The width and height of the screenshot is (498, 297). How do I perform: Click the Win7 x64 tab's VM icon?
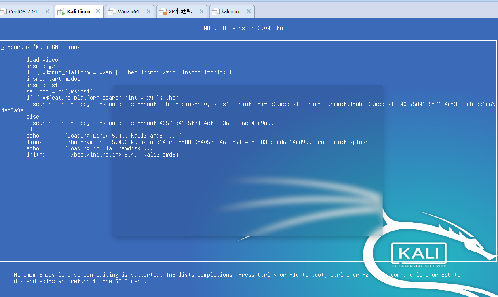point(112,12)
